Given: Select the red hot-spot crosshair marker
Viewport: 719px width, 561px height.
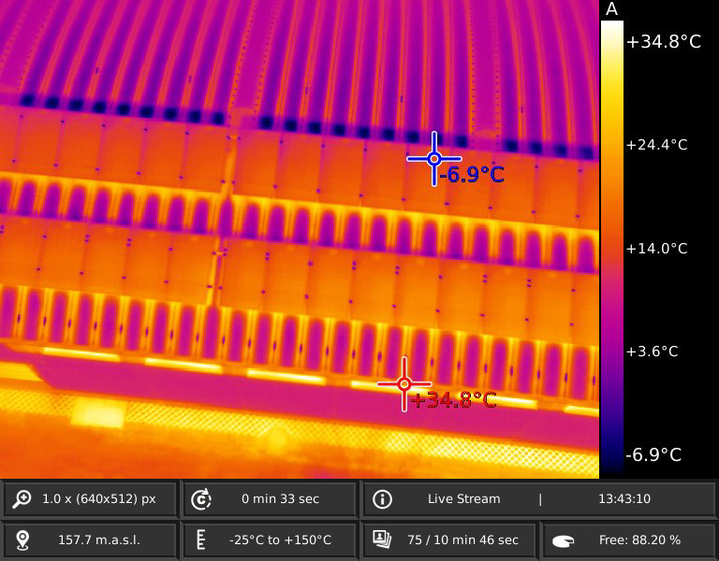Looking at the screenshot, I should [x=404, y=383].
